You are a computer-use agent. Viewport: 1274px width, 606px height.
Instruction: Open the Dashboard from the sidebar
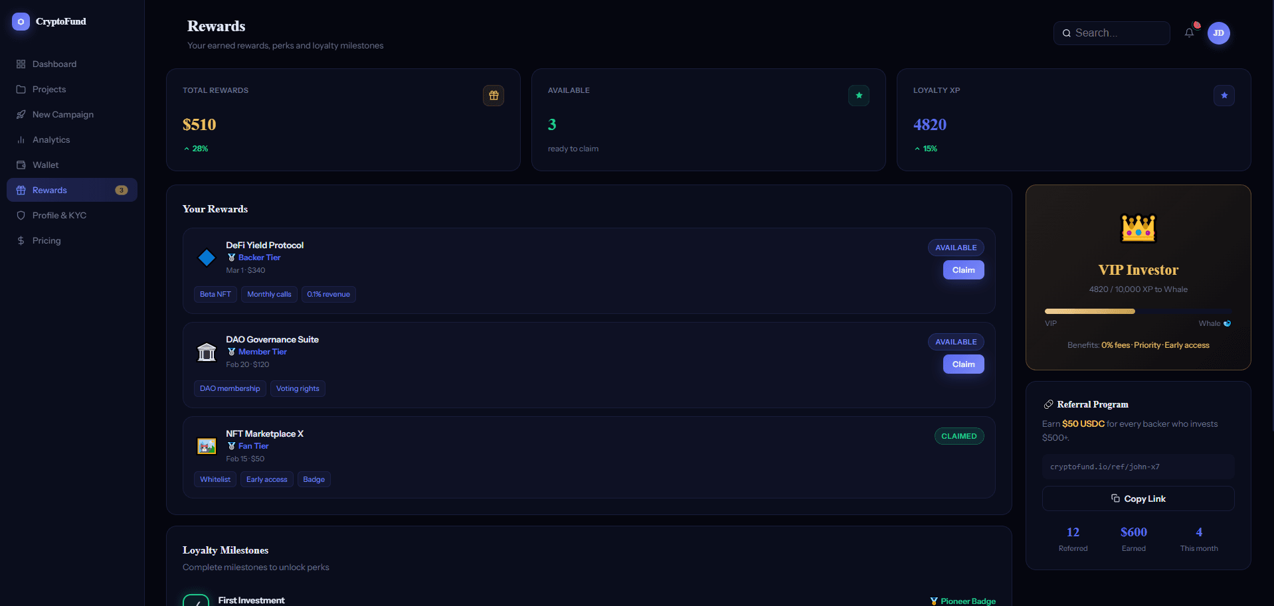coord(54,64)
